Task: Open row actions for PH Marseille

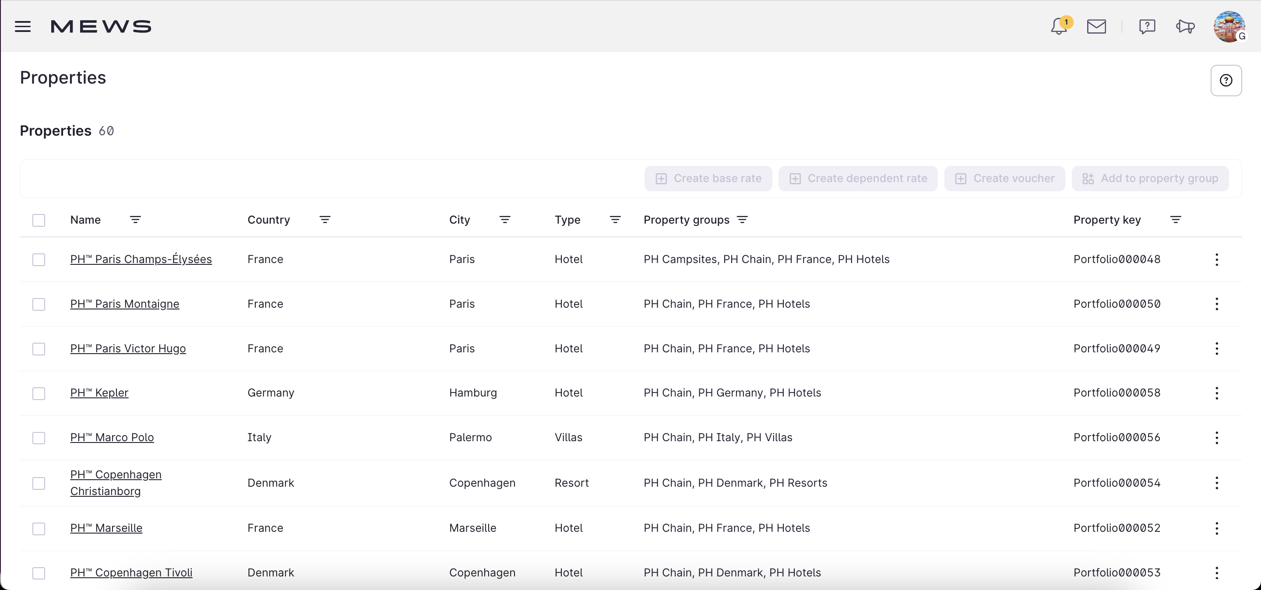Action: tap(1217, 528)
